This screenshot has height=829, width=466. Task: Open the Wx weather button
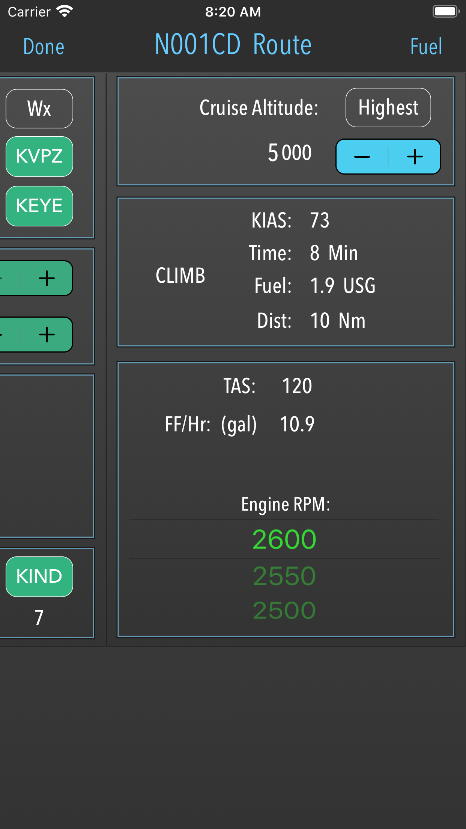point(39,109)
